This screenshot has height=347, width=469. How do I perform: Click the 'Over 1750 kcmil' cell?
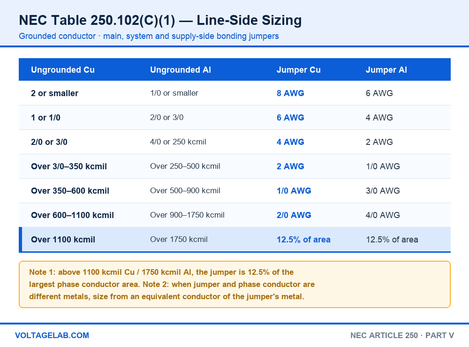(x=179, y=239)
